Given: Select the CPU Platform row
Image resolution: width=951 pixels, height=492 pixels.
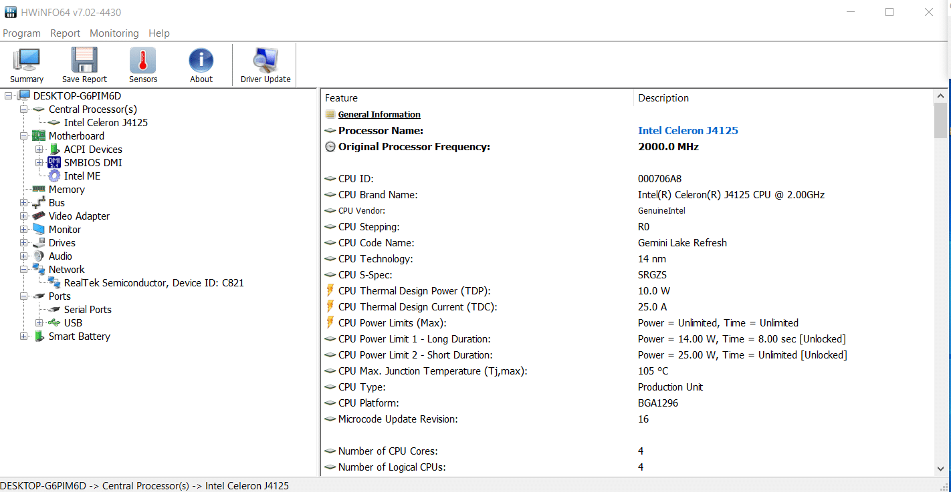Looking at the screenshot, I should pos(627,403).
